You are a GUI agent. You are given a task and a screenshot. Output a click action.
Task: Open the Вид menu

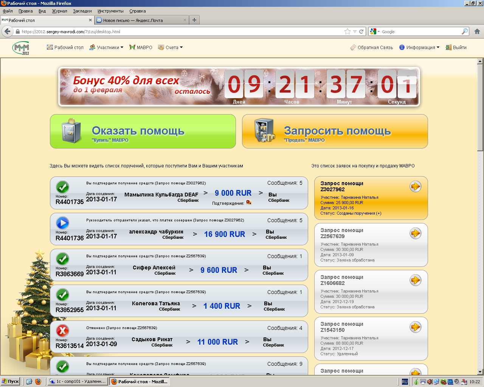(42, 11)
